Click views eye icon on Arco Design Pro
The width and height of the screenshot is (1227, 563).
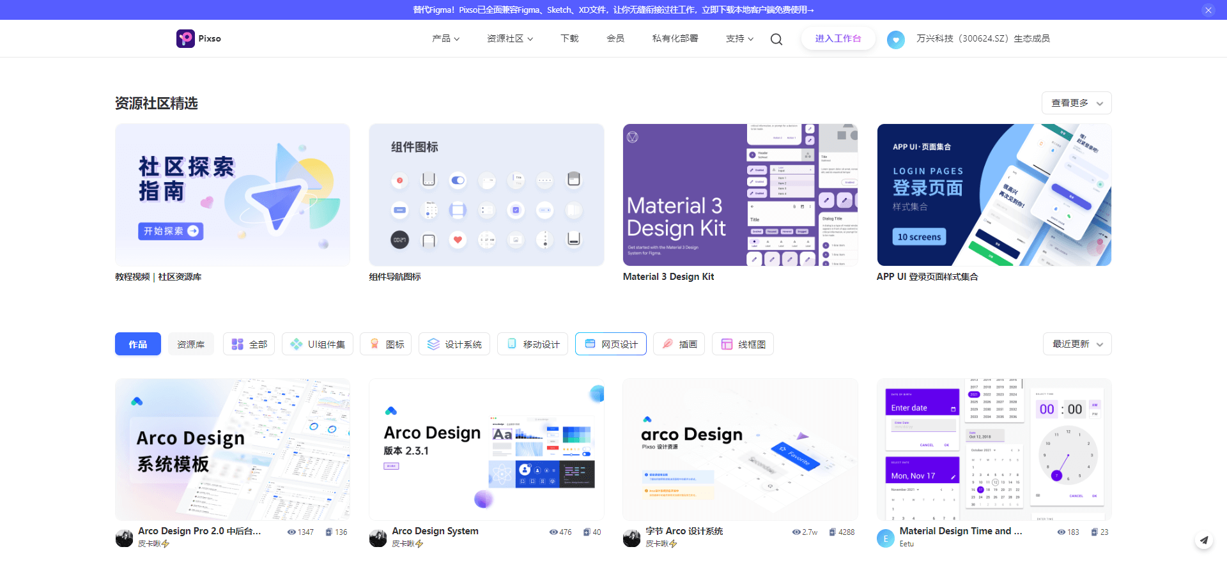[x=291, y=532]
